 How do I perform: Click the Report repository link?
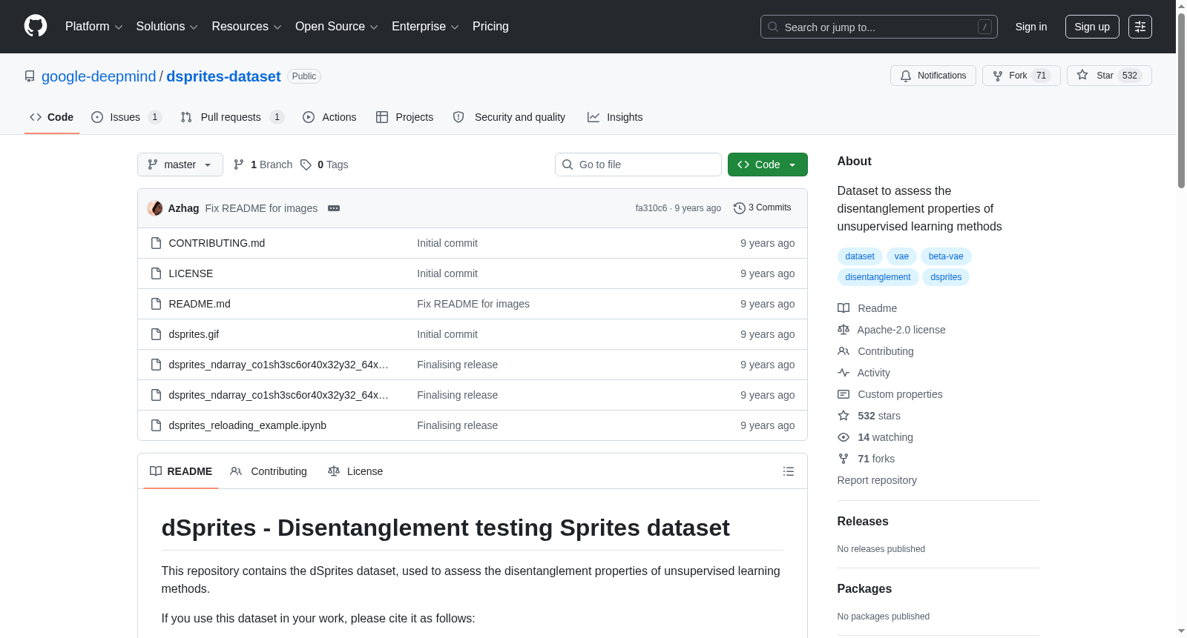coord(877,480)
